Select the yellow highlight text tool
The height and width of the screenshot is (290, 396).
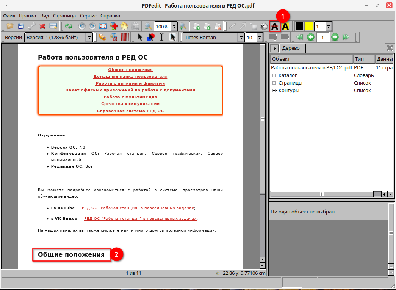click(285, 27)
